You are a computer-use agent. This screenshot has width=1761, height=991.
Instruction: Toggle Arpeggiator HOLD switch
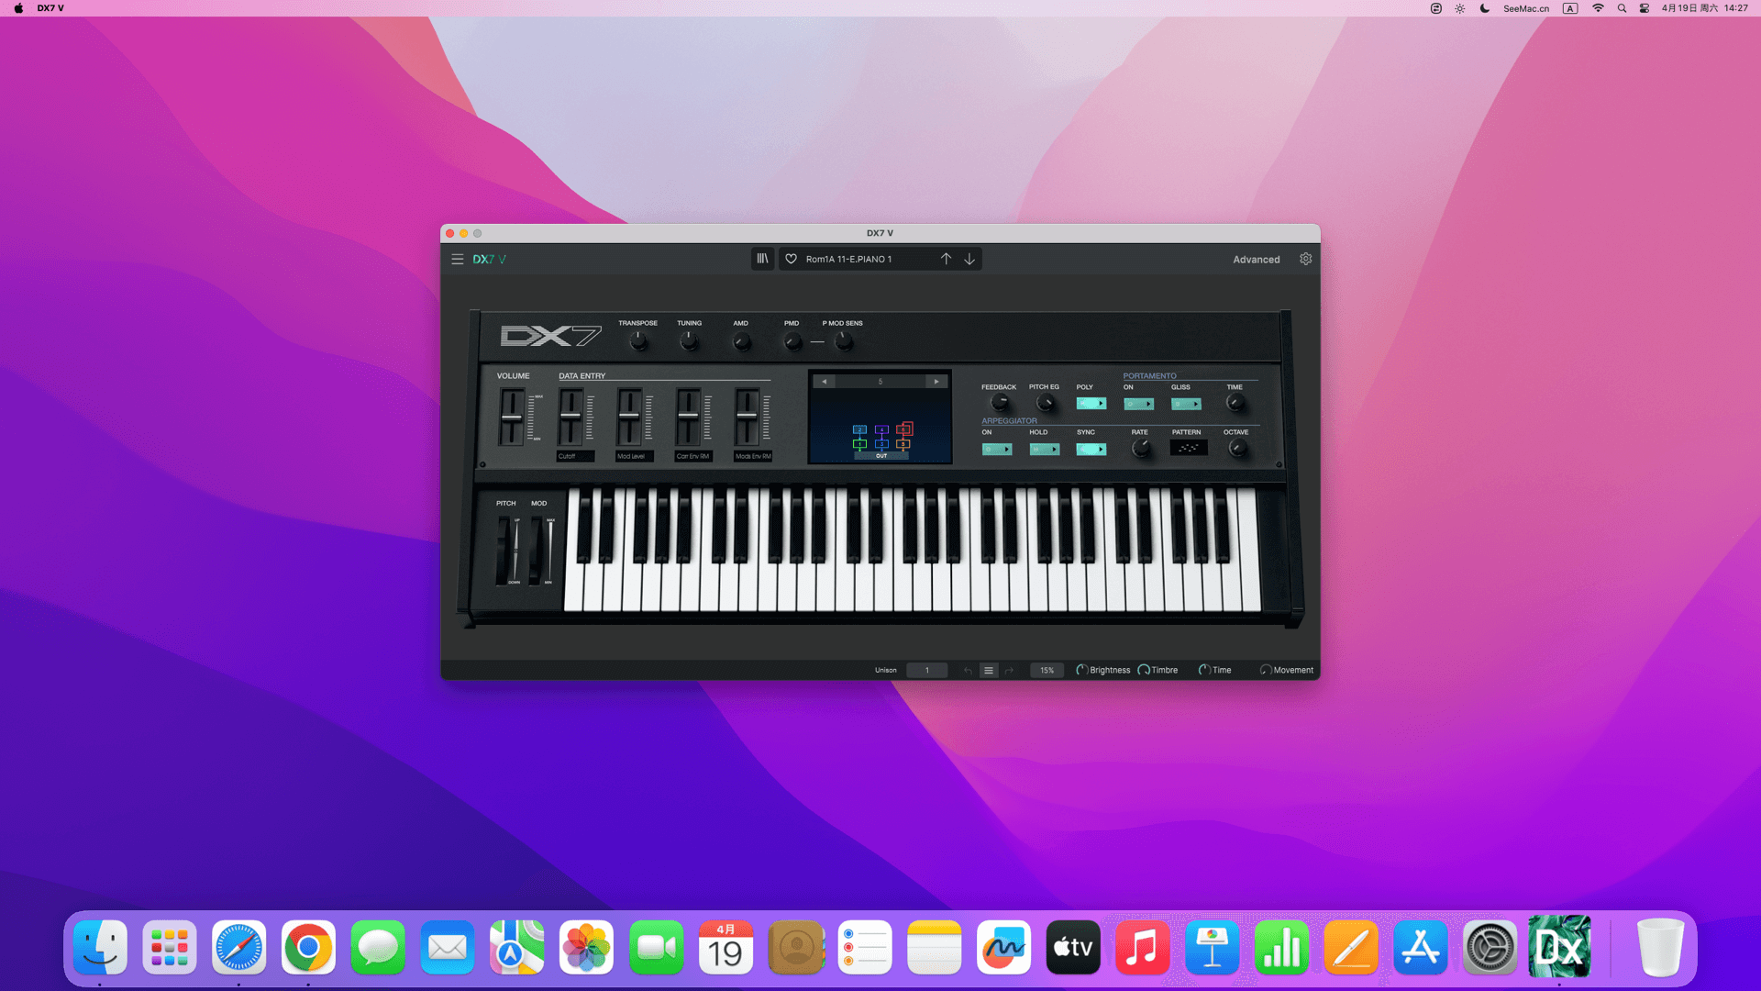(1045, 450)
